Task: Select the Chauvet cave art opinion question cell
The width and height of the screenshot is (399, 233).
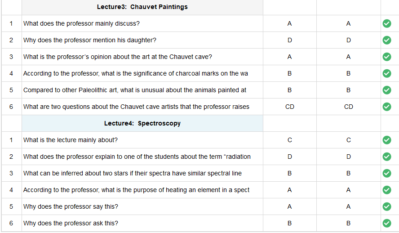Action: [142, 57]
